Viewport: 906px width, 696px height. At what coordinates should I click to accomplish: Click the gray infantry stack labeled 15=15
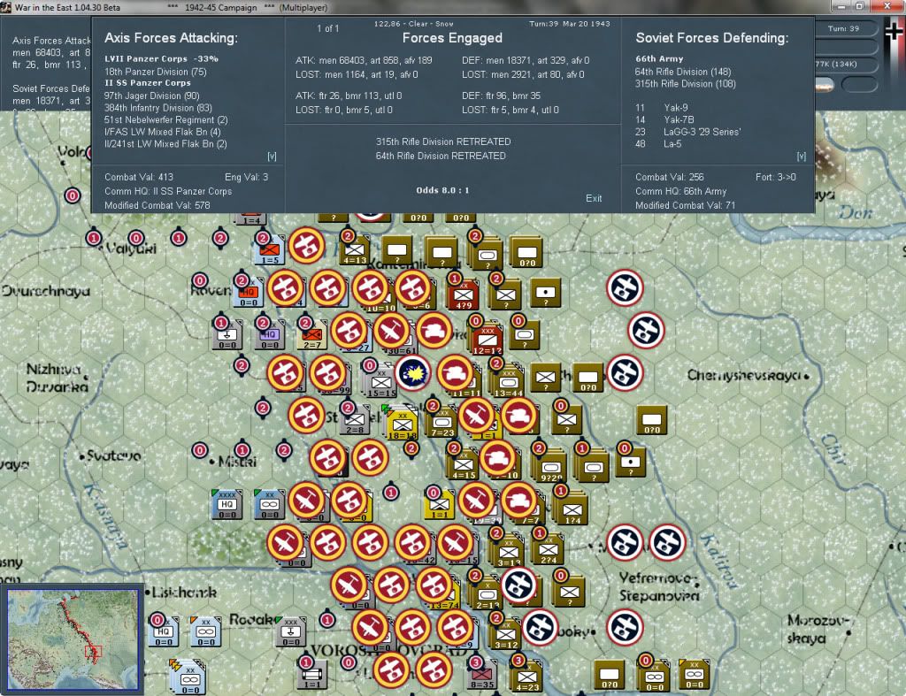click(380, 381)
